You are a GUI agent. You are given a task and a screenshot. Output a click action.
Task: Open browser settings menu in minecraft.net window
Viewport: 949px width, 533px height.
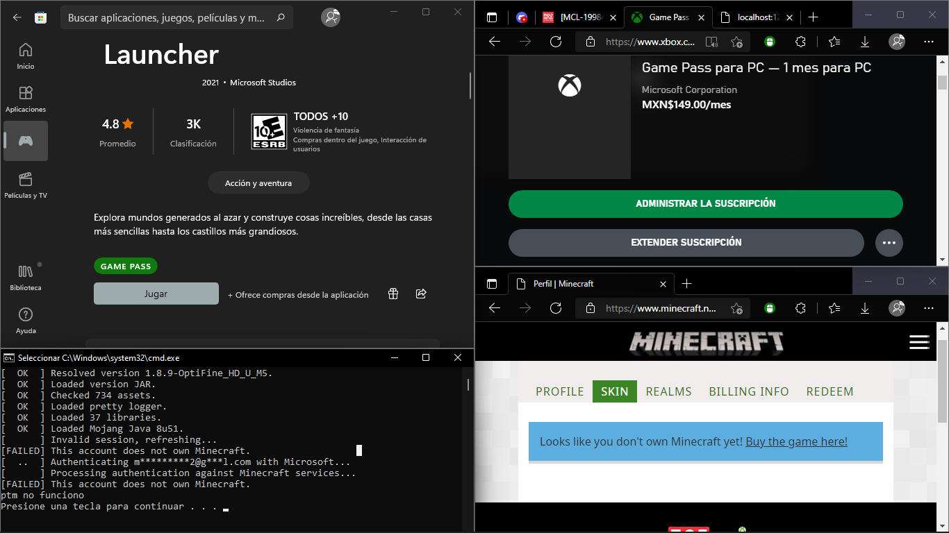click(929, 307)
